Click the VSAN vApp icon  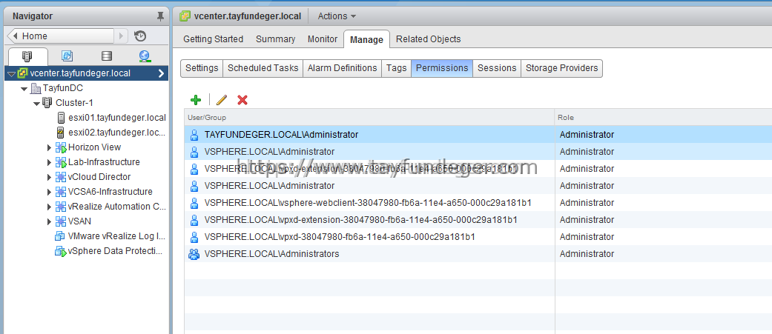pyautogui.click(x=61, y=221)
